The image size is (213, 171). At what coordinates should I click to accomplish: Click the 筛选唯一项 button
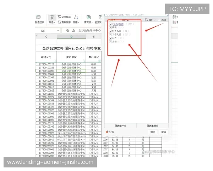click(x=120, y=126)
